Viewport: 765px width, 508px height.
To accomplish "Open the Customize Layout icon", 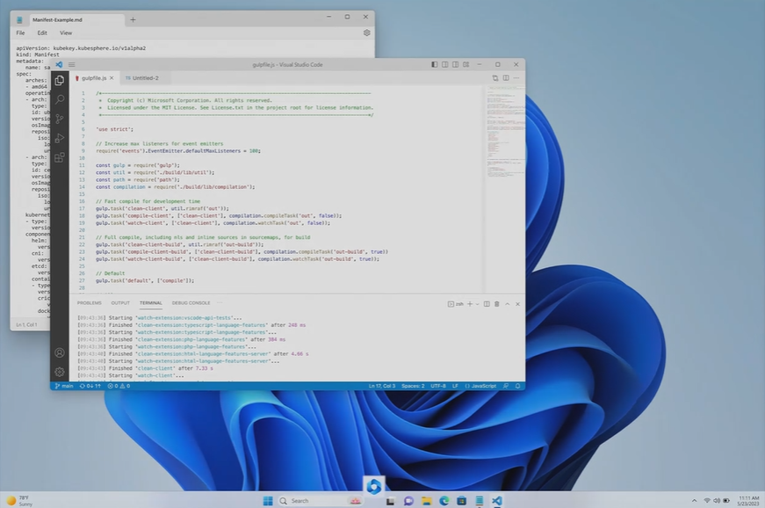I will [x=465, y=64].
